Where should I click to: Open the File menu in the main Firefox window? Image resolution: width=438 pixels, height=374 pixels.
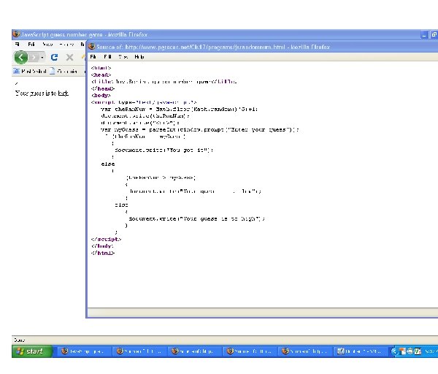coord(18,44)
